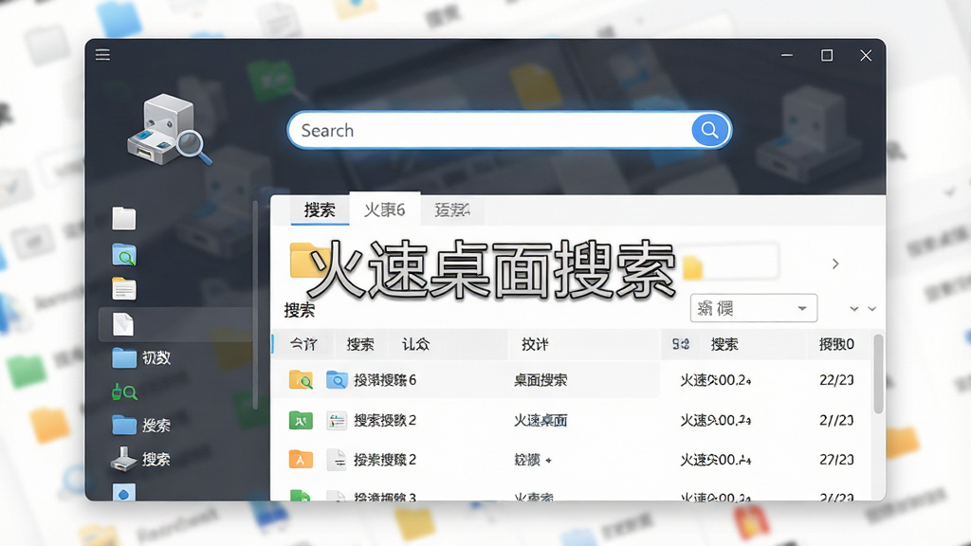Open the folder-search sidebar icon
This screenshot has height=546, width=971.
[x=124, y=254]
